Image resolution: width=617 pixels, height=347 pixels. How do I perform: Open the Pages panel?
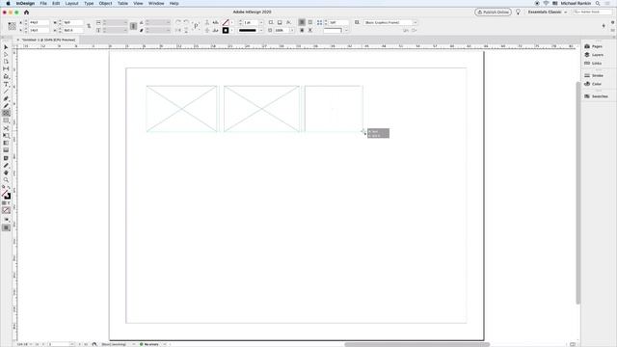(x=594, y=46)
